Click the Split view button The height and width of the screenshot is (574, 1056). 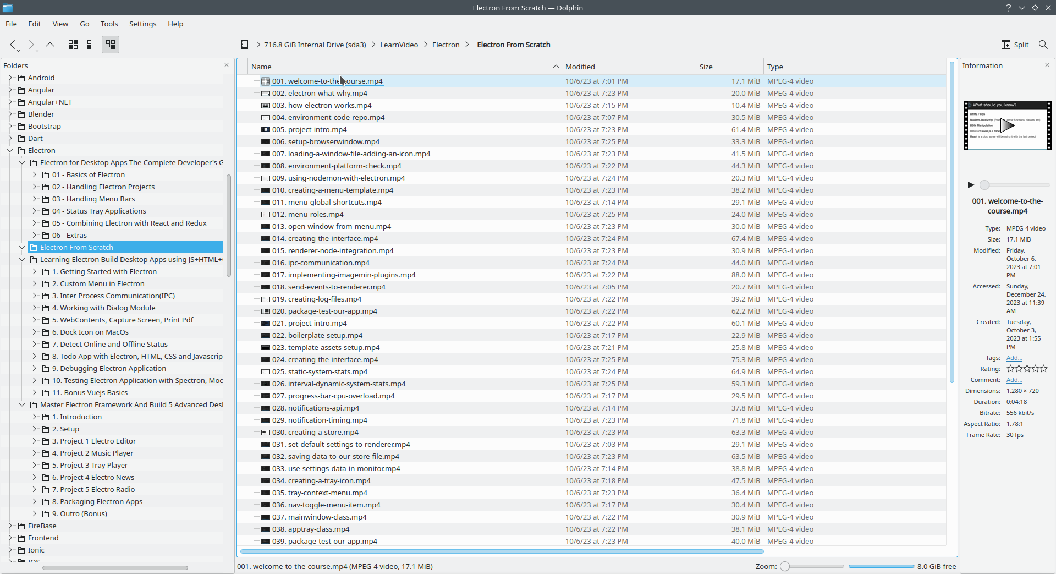click(x=1015, y=45)
